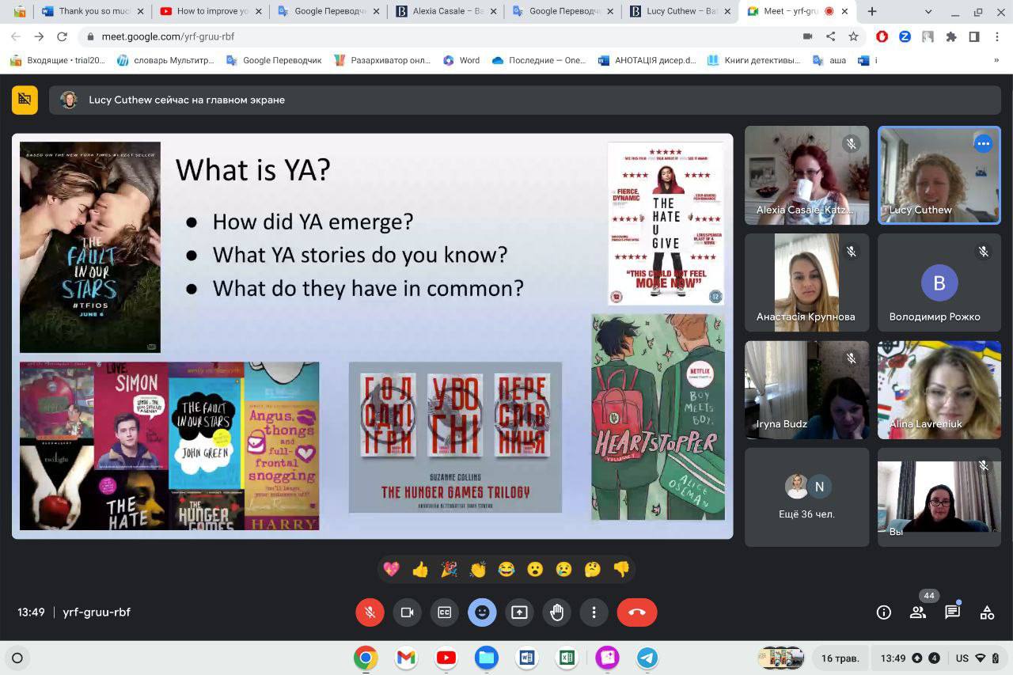Send thumbs up reaction

point(419,569)
